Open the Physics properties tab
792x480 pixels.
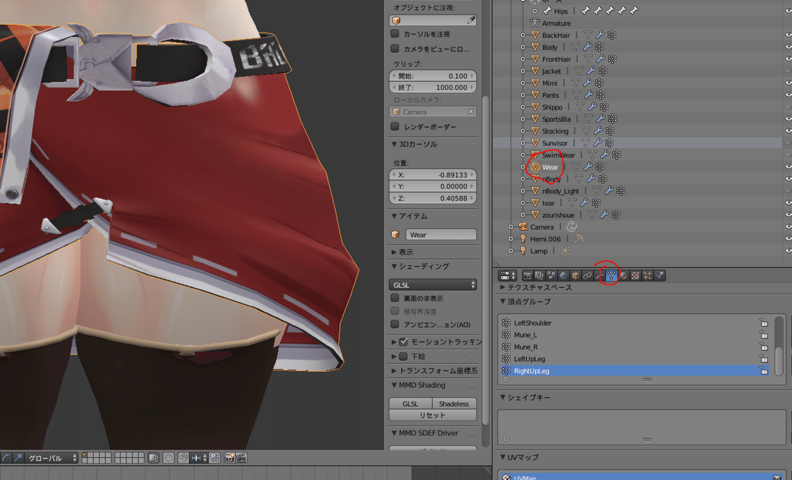click(659, 276)
